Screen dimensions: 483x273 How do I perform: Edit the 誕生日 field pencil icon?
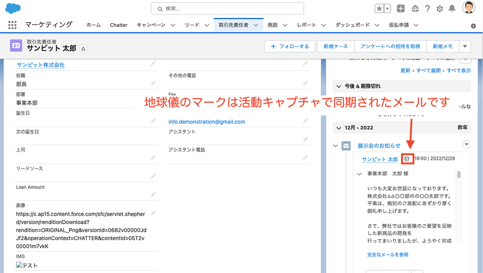153,121
